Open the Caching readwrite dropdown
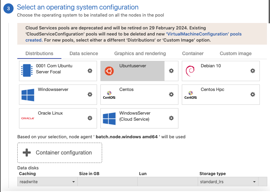Screen dimensions: 270x192 click(47, 182)
